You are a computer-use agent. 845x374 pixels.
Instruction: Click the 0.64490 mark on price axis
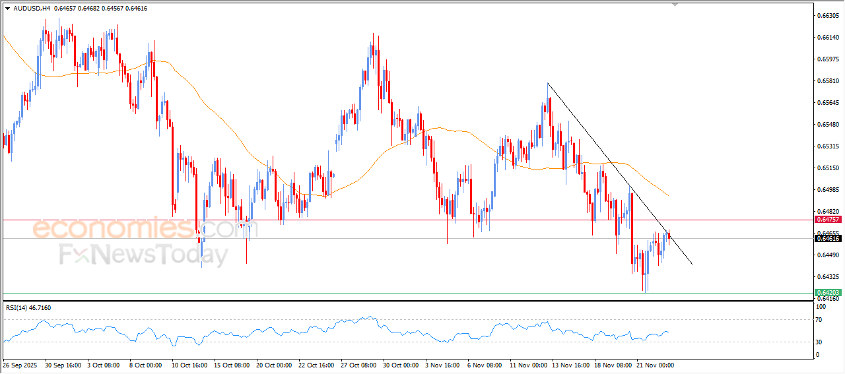pos(827,255)
